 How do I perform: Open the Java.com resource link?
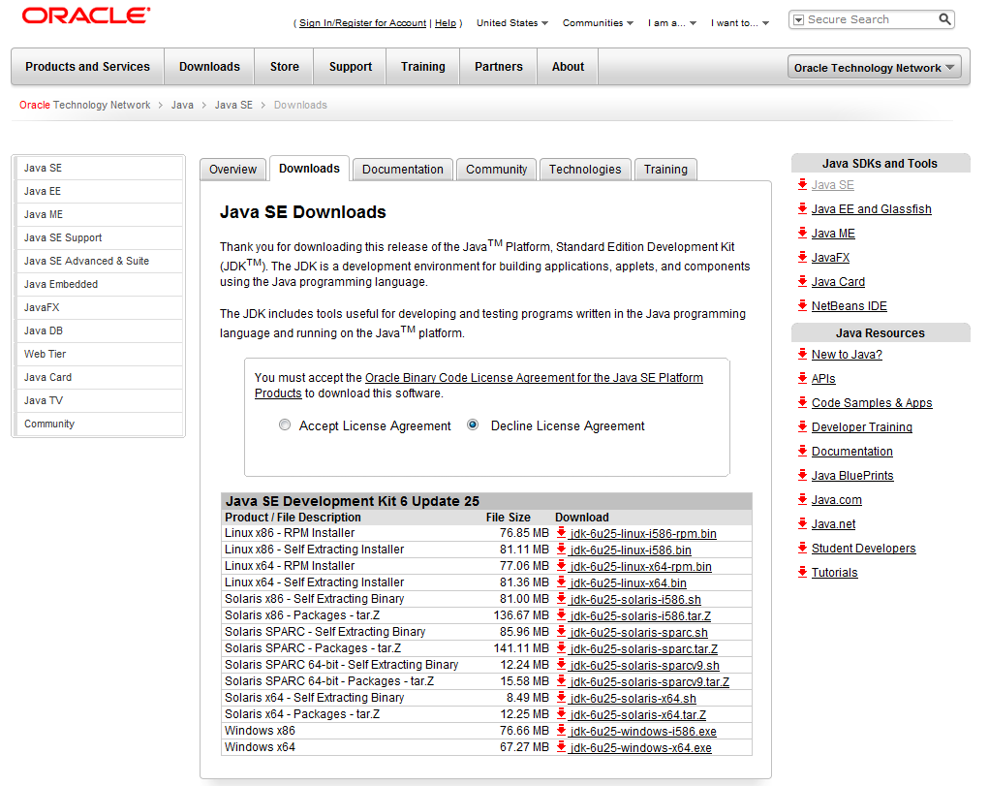pos(836,499)
